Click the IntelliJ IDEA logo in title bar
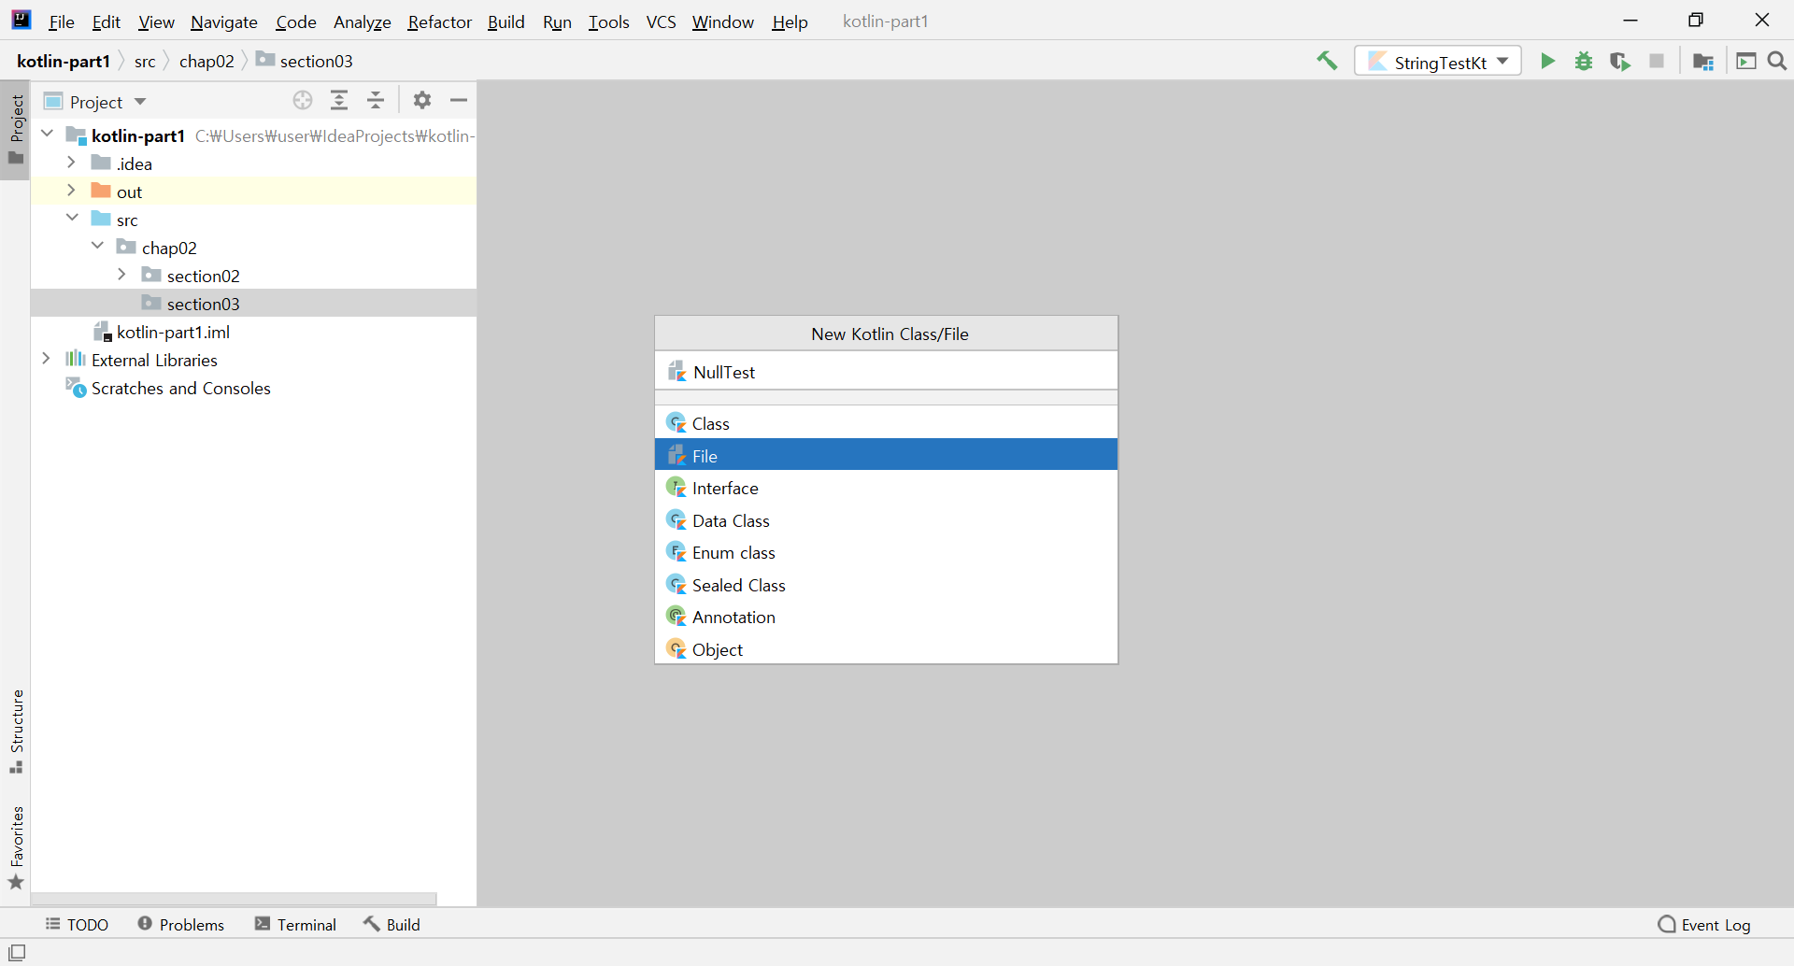This screenshot has height=966, width=1794. (21, 21)
